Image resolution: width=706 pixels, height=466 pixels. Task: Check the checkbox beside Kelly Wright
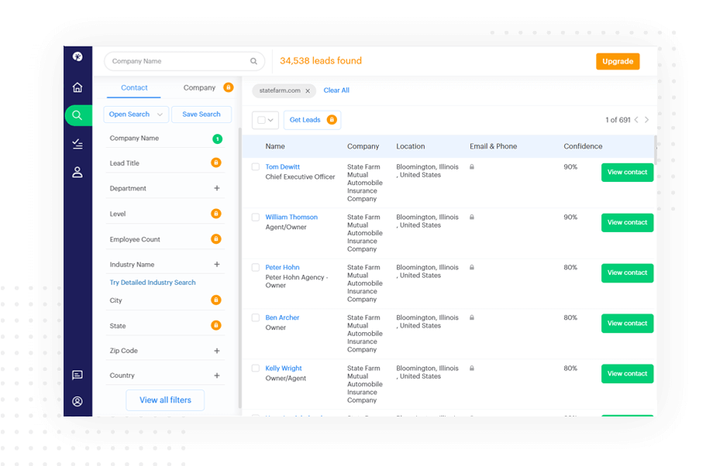tap(256, 368)
